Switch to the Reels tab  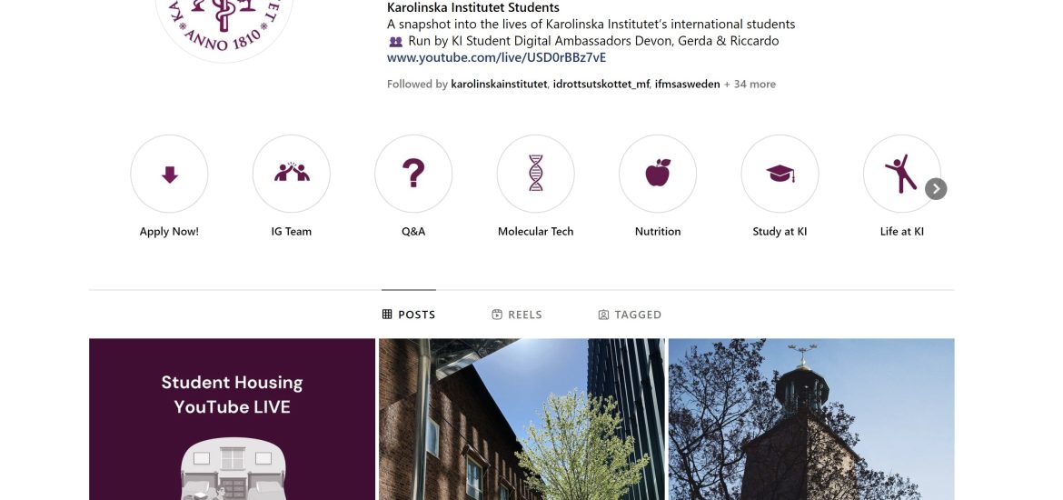[x=517, y=315]
